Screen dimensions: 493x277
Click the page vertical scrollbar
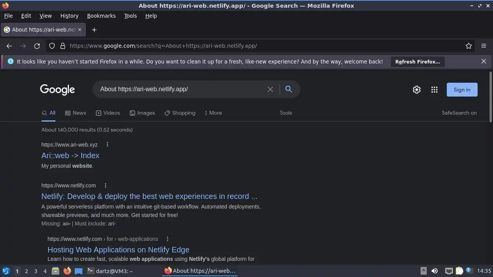coord(490,97)
